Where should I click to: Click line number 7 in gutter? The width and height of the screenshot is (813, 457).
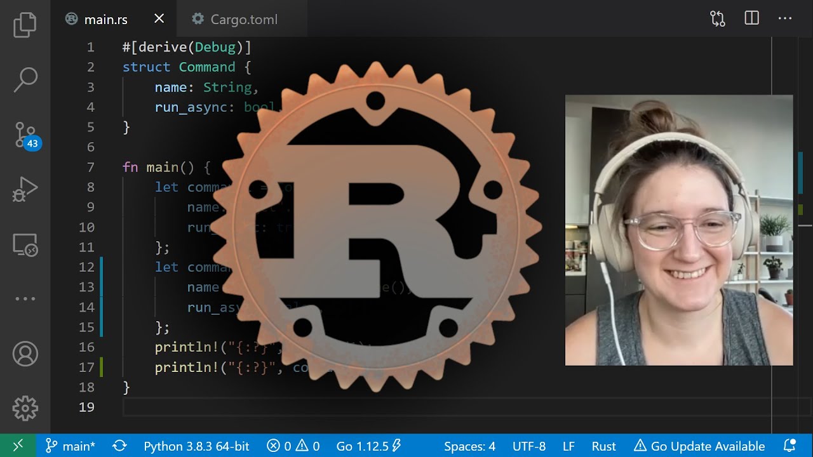click(90, 167)
